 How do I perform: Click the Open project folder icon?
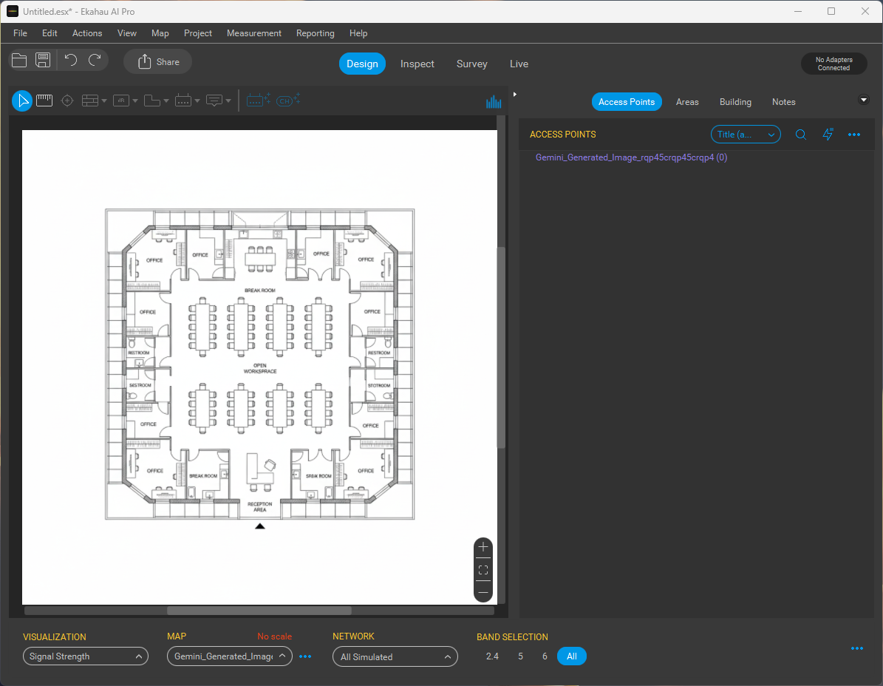click(20, 61)
